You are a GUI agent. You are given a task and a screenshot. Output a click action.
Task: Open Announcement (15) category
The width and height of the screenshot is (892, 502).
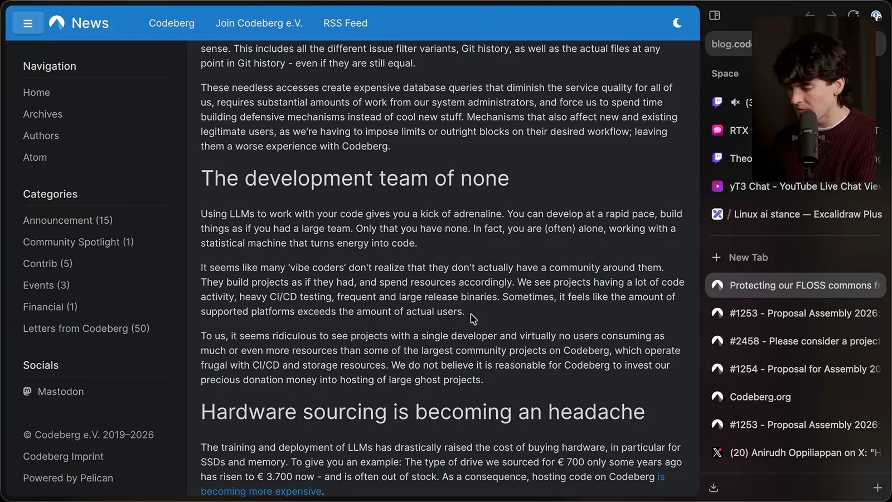point(67,220)
